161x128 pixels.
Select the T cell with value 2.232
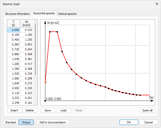pos(14,98)
